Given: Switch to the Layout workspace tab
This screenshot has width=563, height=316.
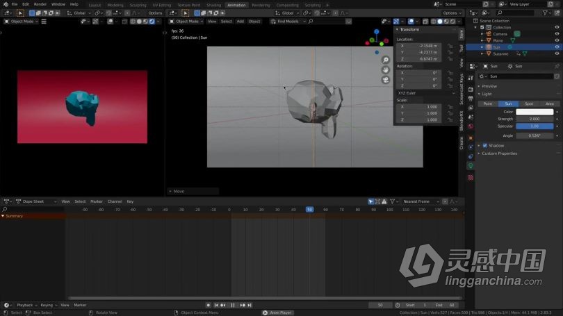Looking at the screenshot, I should [x=95, y=5].
